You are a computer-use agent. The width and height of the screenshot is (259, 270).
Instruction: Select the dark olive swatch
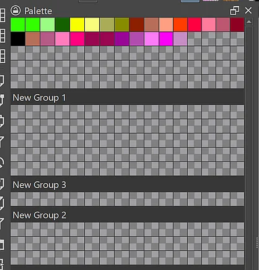coord(121,24)
